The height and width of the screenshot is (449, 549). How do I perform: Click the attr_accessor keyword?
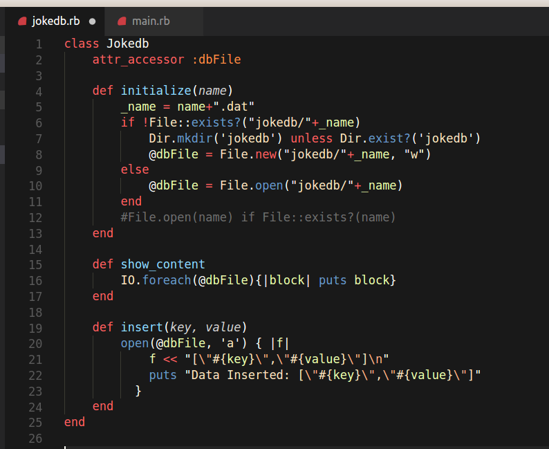pyautogui.click(x=138, y=59)
